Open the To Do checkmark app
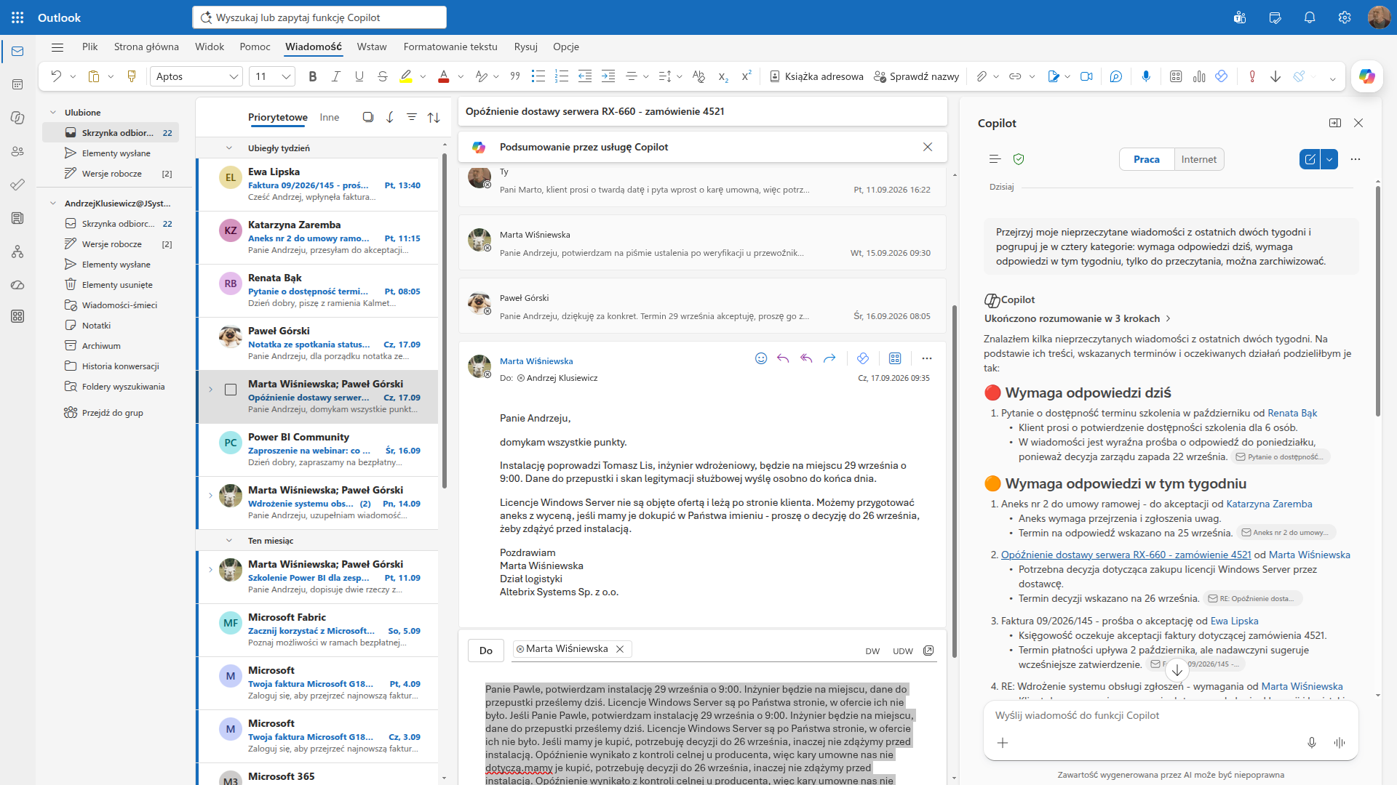Viewport: 1397px width, 785px height. pyautogui.click(x=17, y=185)
